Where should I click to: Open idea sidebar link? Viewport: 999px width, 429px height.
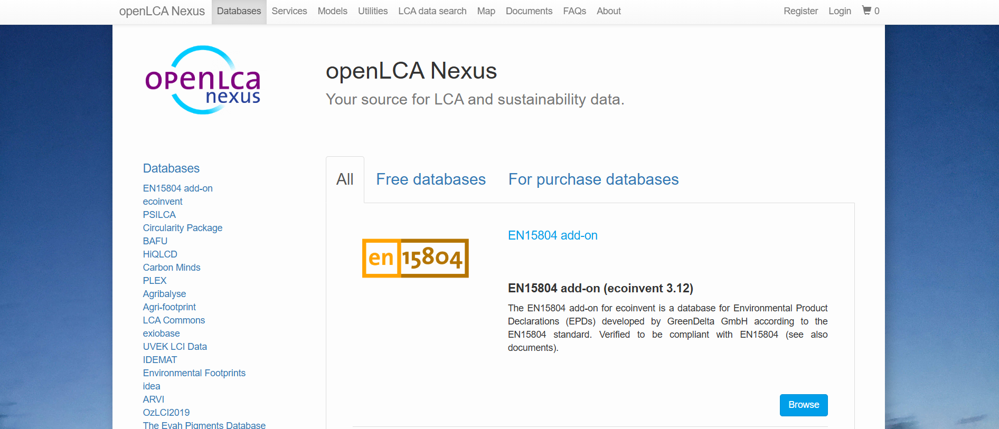tap(152, 386)
